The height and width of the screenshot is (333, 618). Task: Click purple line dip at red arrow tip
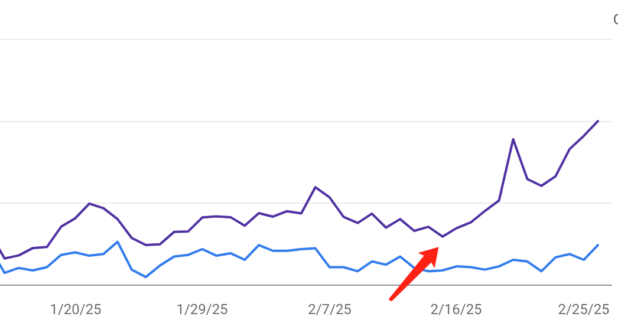point(443,237)
